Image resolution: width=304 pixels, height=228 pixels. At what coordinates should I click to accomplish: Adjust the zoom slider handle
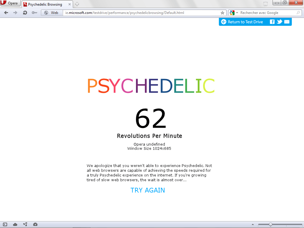270,224
